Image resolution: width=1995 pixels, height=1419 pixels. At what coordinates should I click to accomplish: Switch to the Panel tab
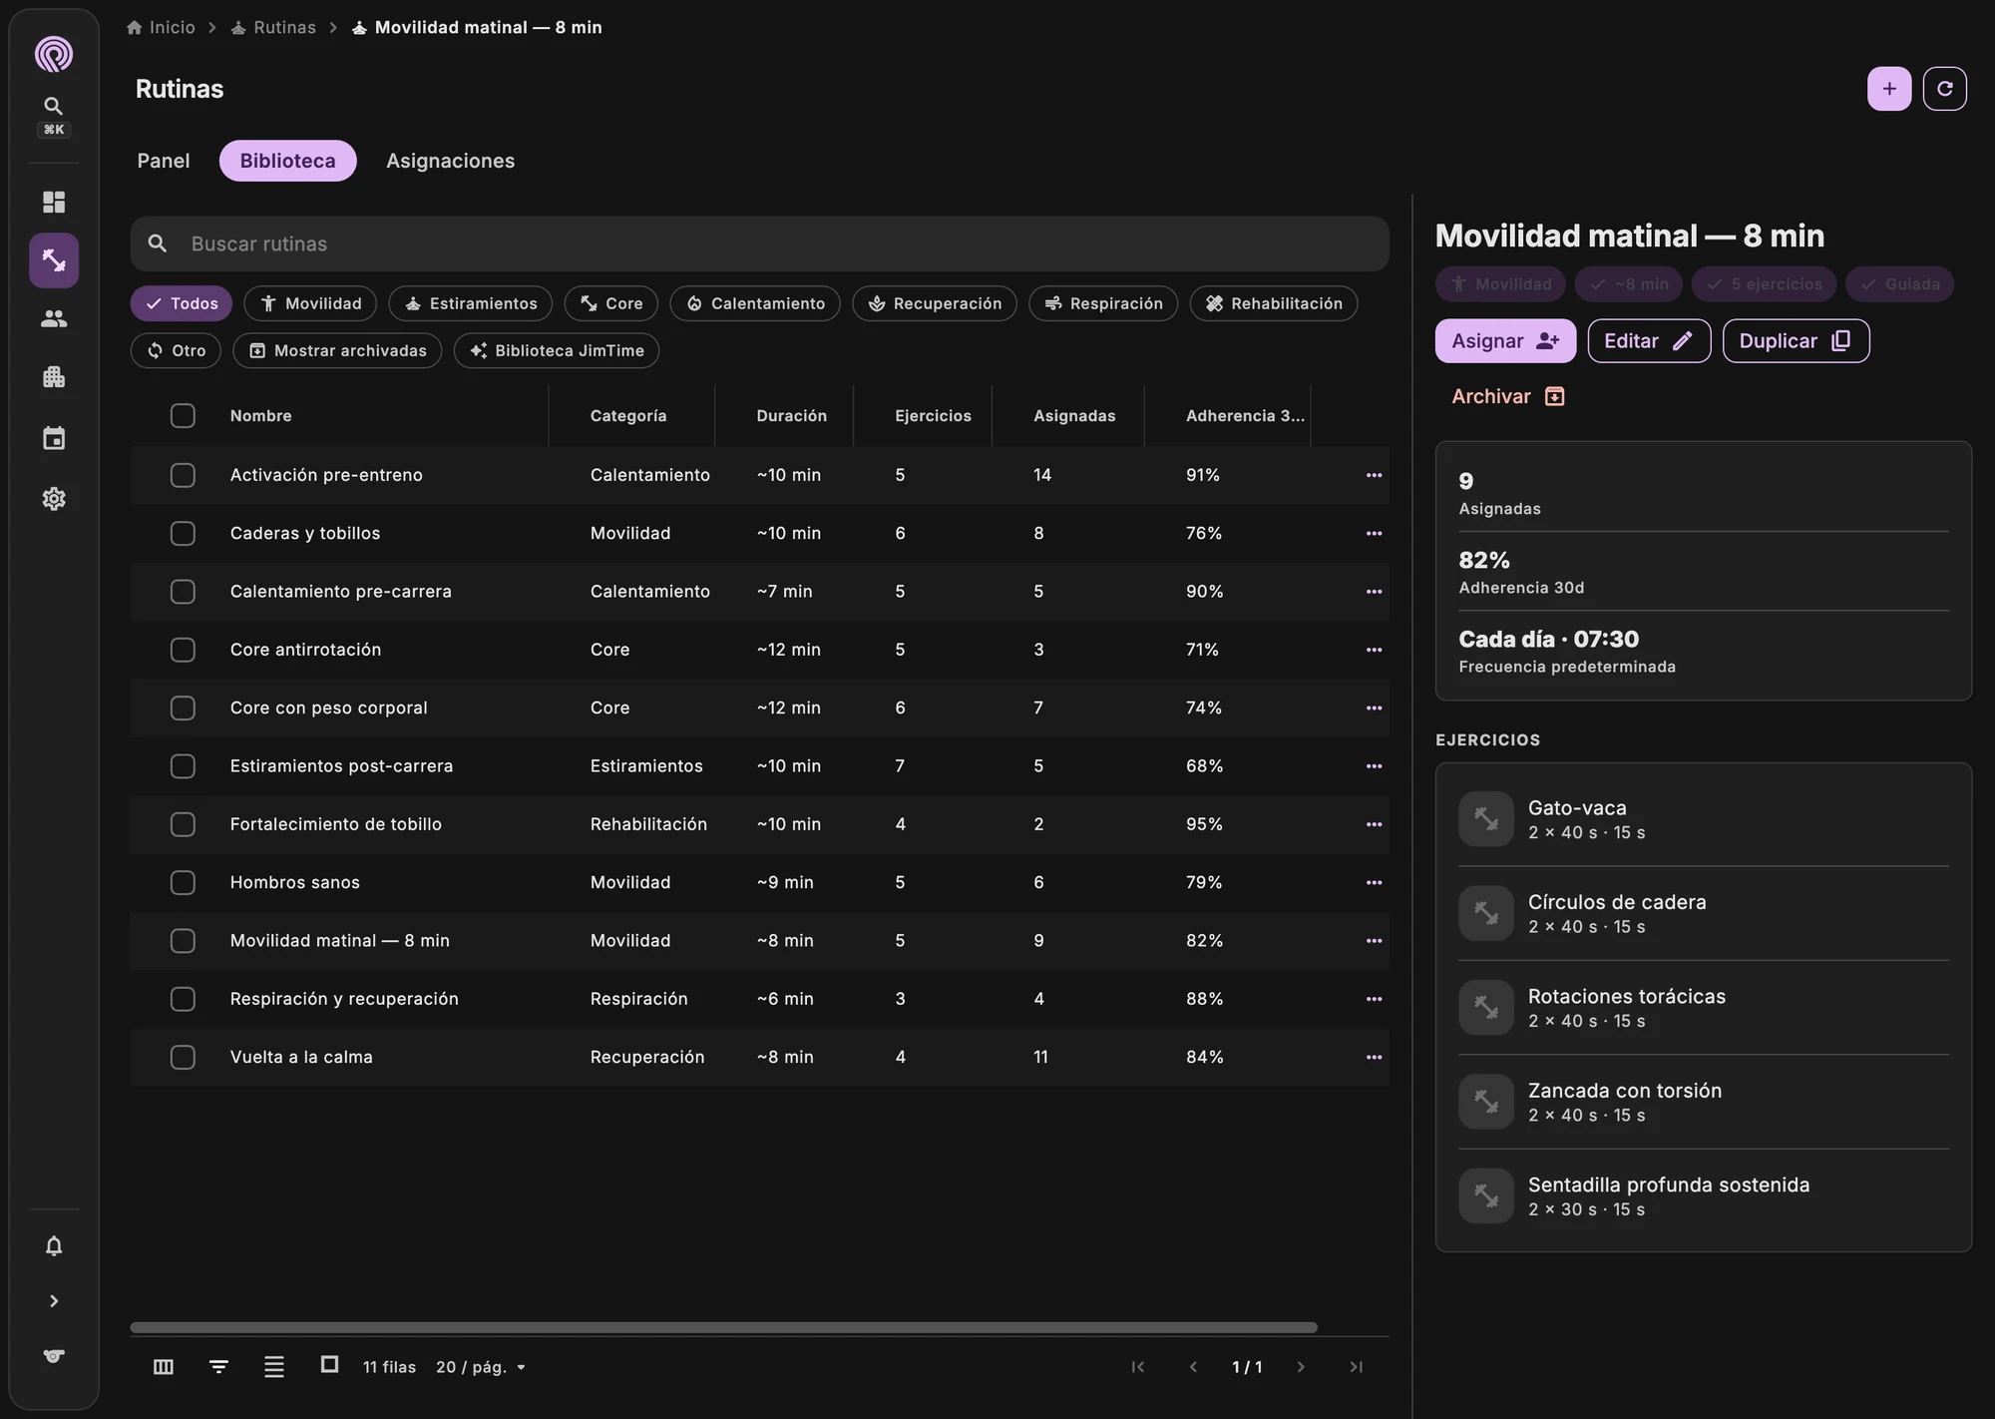tap(164, 161)
